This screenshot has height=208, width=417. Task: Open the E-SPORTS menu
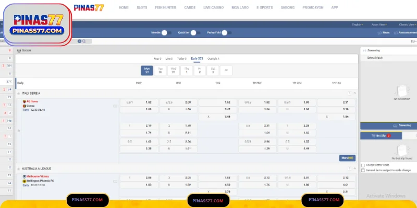coord(265,8)
